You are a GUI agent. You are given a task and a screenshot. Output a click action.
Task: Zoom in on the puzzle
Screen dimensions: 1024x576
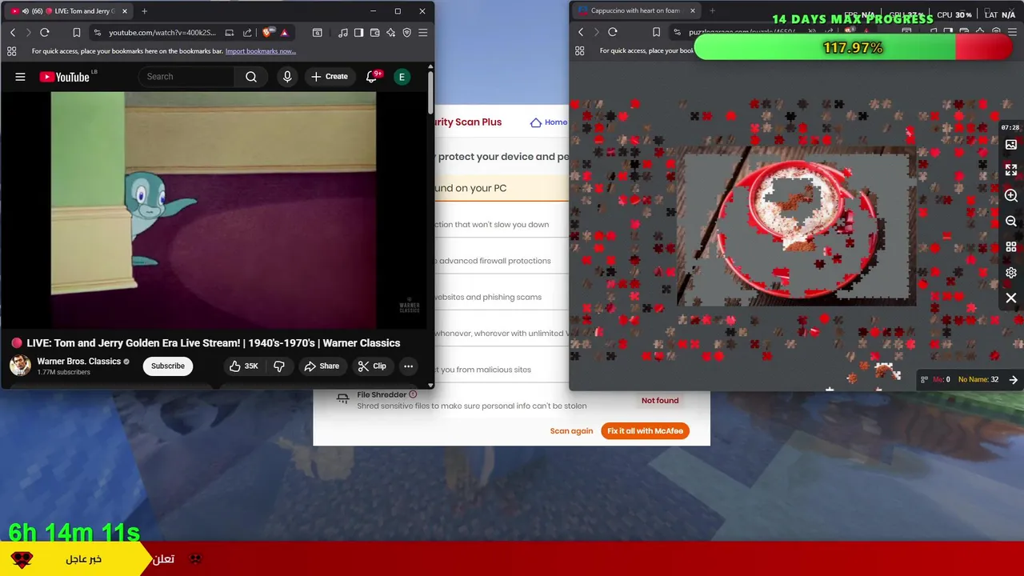[x=1011, y=196]
